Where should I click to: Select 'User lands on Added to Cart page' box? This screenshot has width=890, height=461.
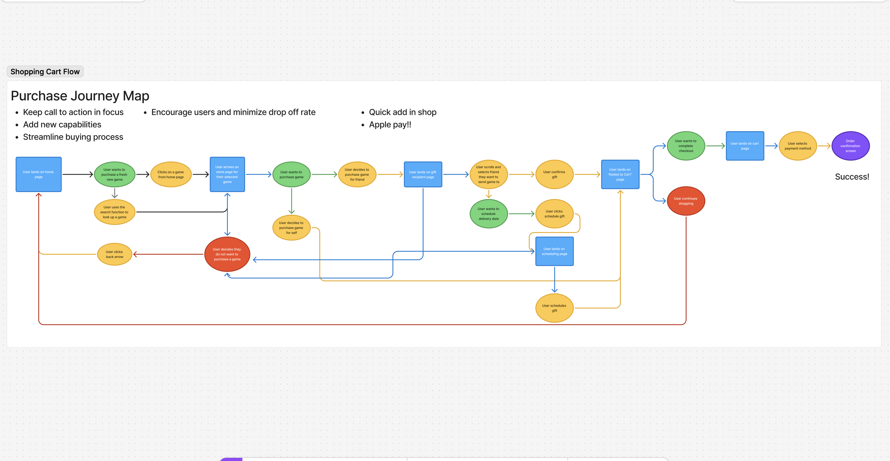tap(620, 174)
